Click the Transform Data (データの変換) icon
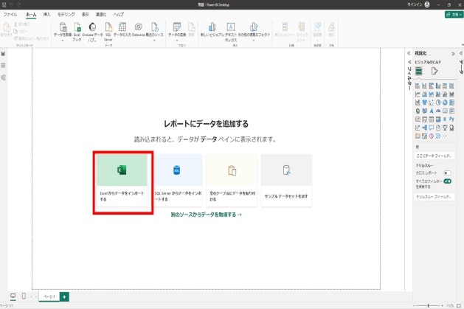The width and height of the screenshot is (464, 309). pos(177,27)
